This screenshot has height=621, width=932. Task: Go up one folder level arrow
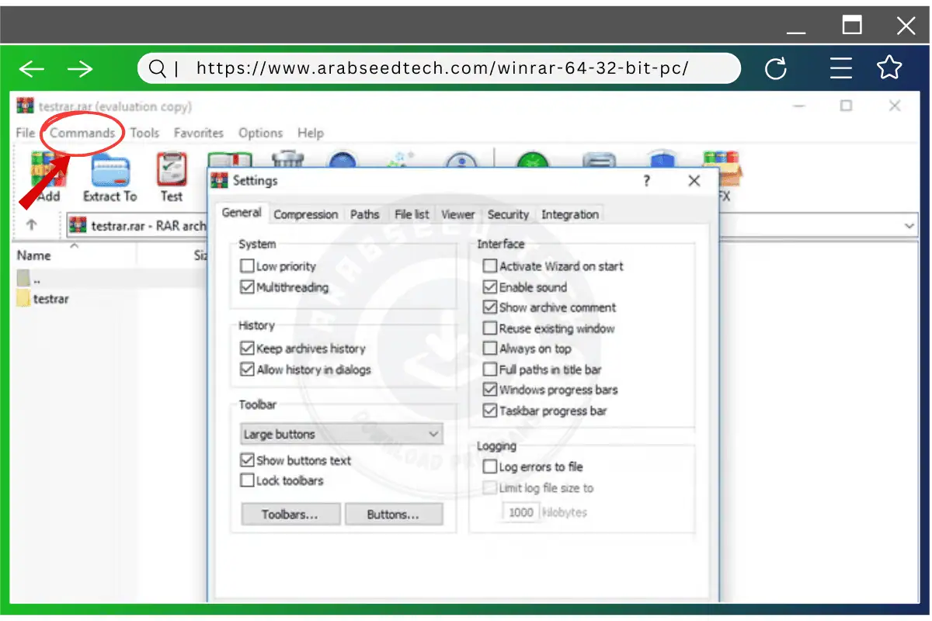point(31,225)
